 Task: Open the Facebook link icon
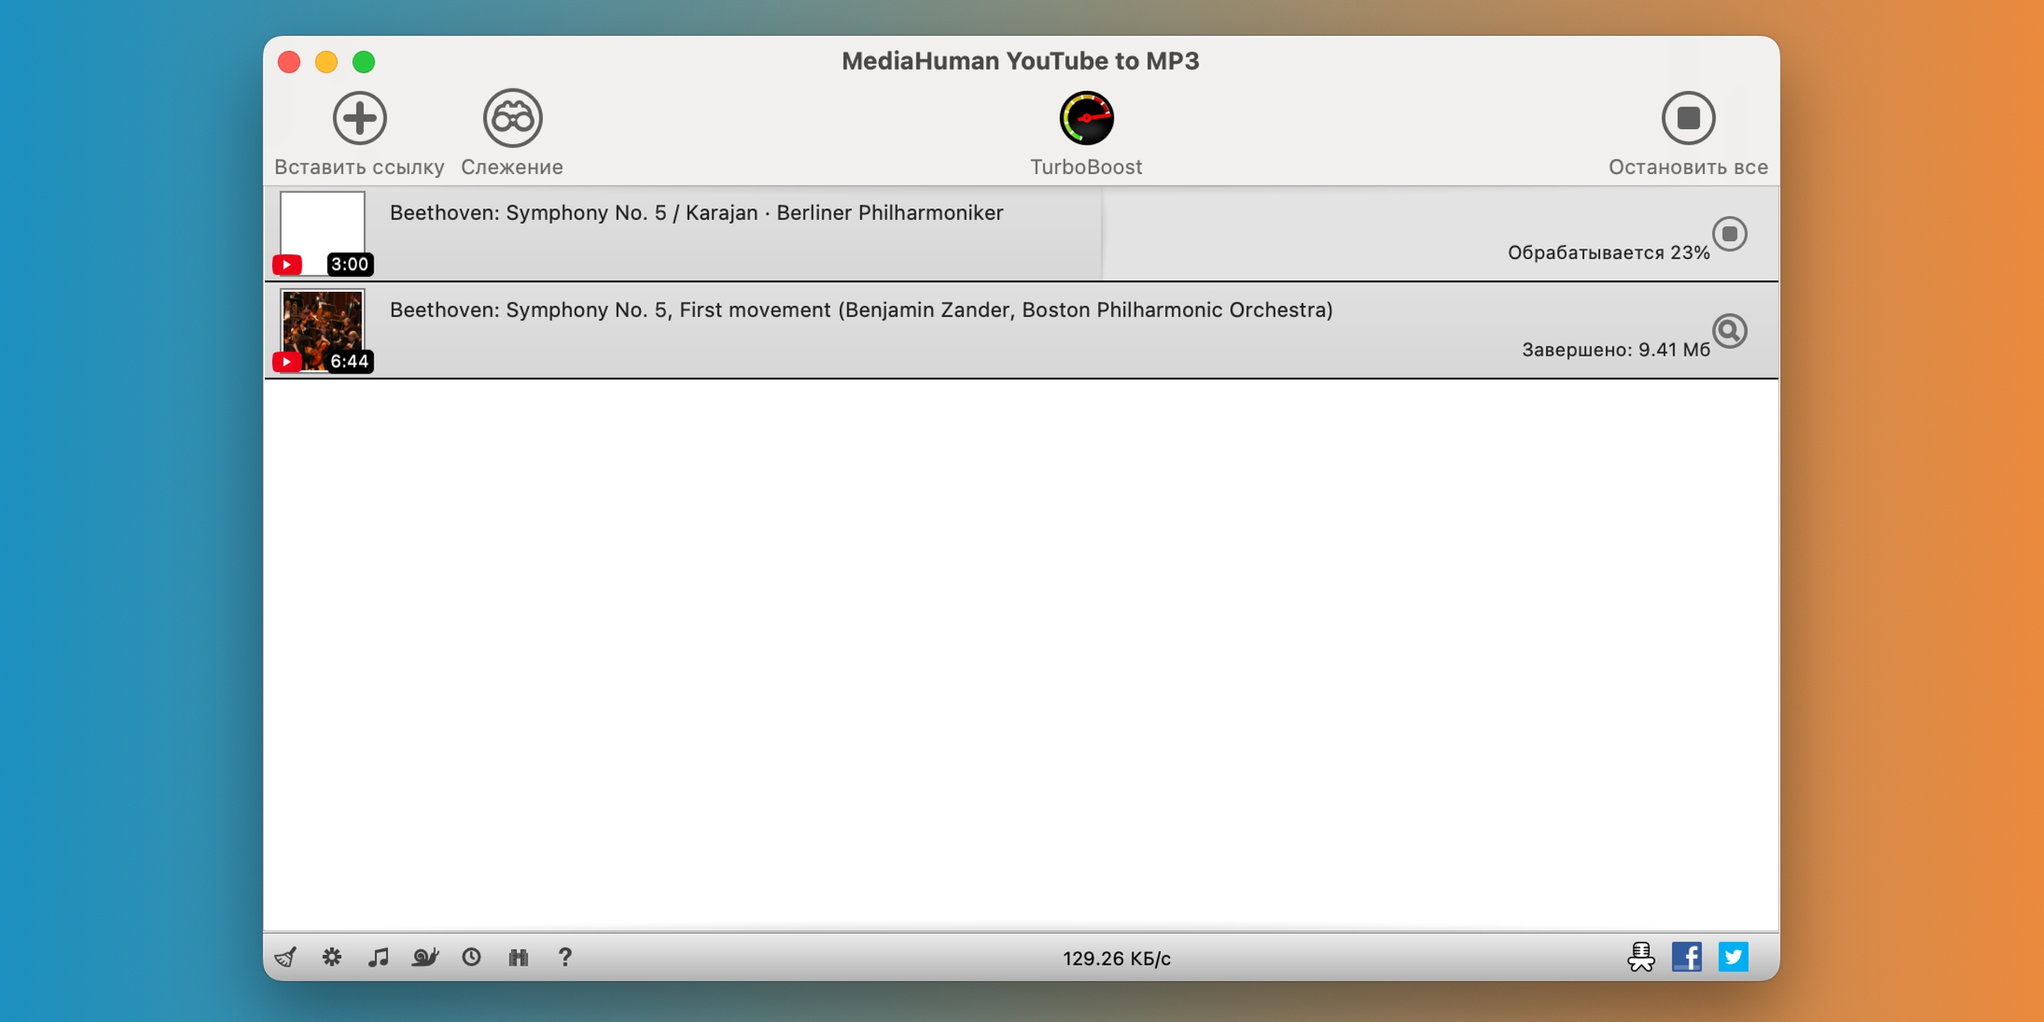click(x=1686, y=957)
